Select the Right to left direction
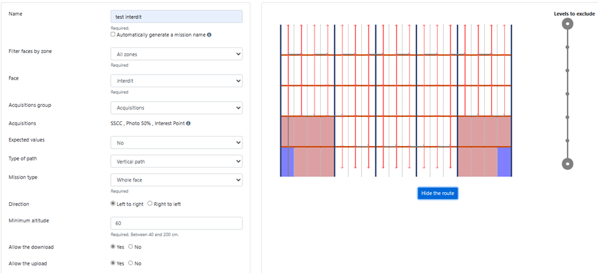Image resolution: width=598 pixels, height=273 pixels. tap(150, 204)
